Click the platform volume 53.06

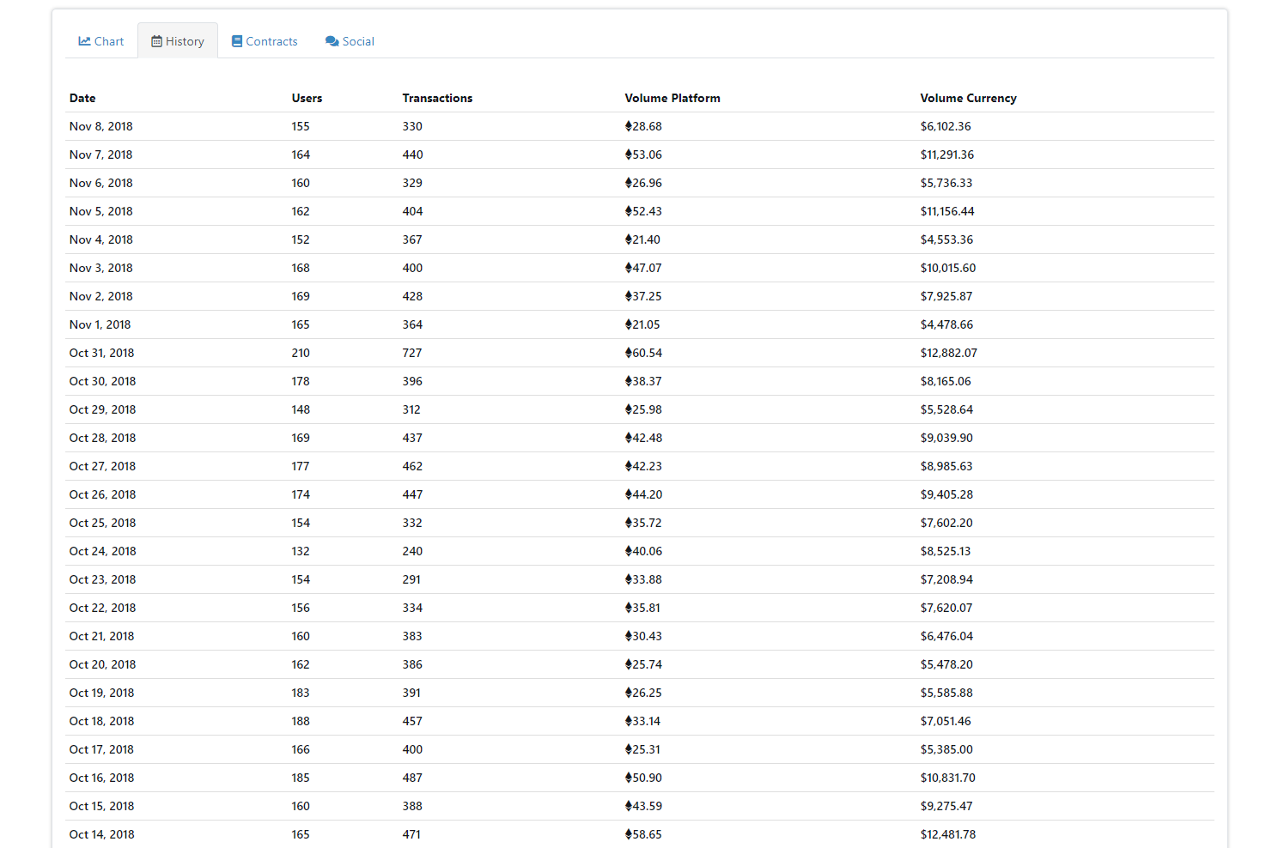644,154
